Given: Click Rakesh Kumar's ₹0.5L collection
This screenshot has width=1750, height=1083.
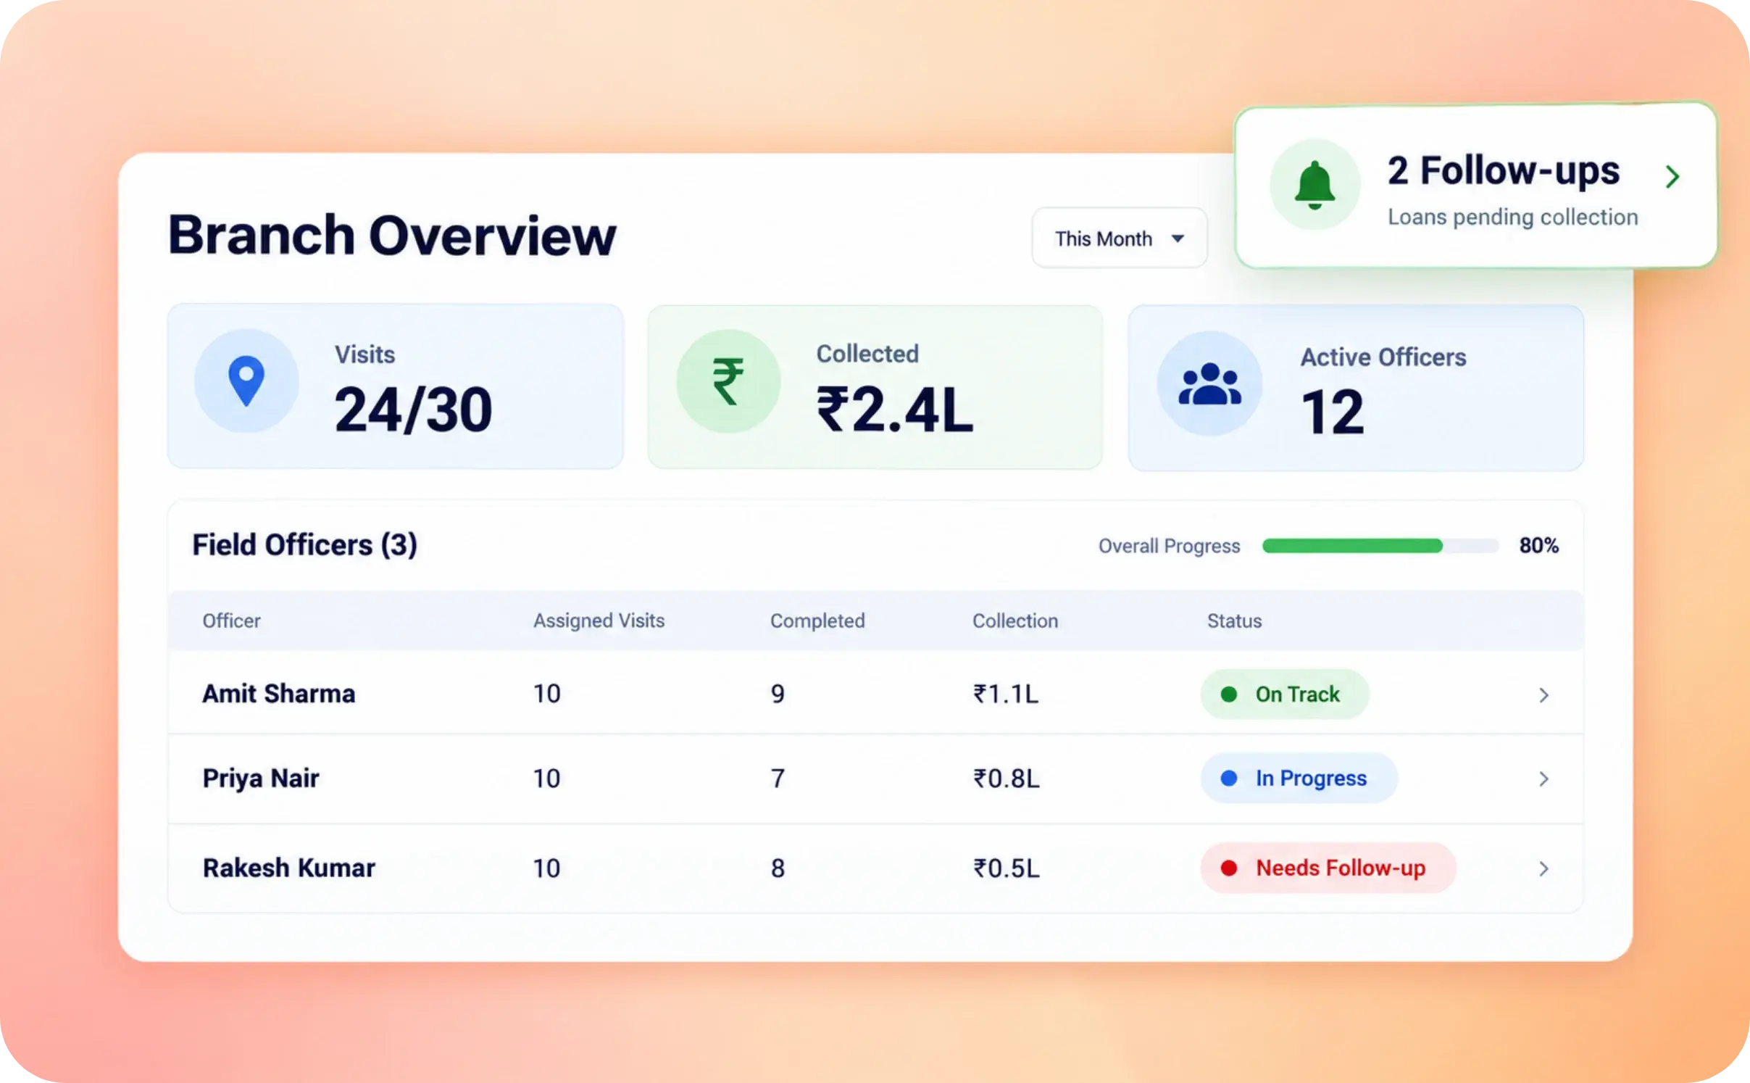Looking at the screenshot, I should coord(1007,868).
